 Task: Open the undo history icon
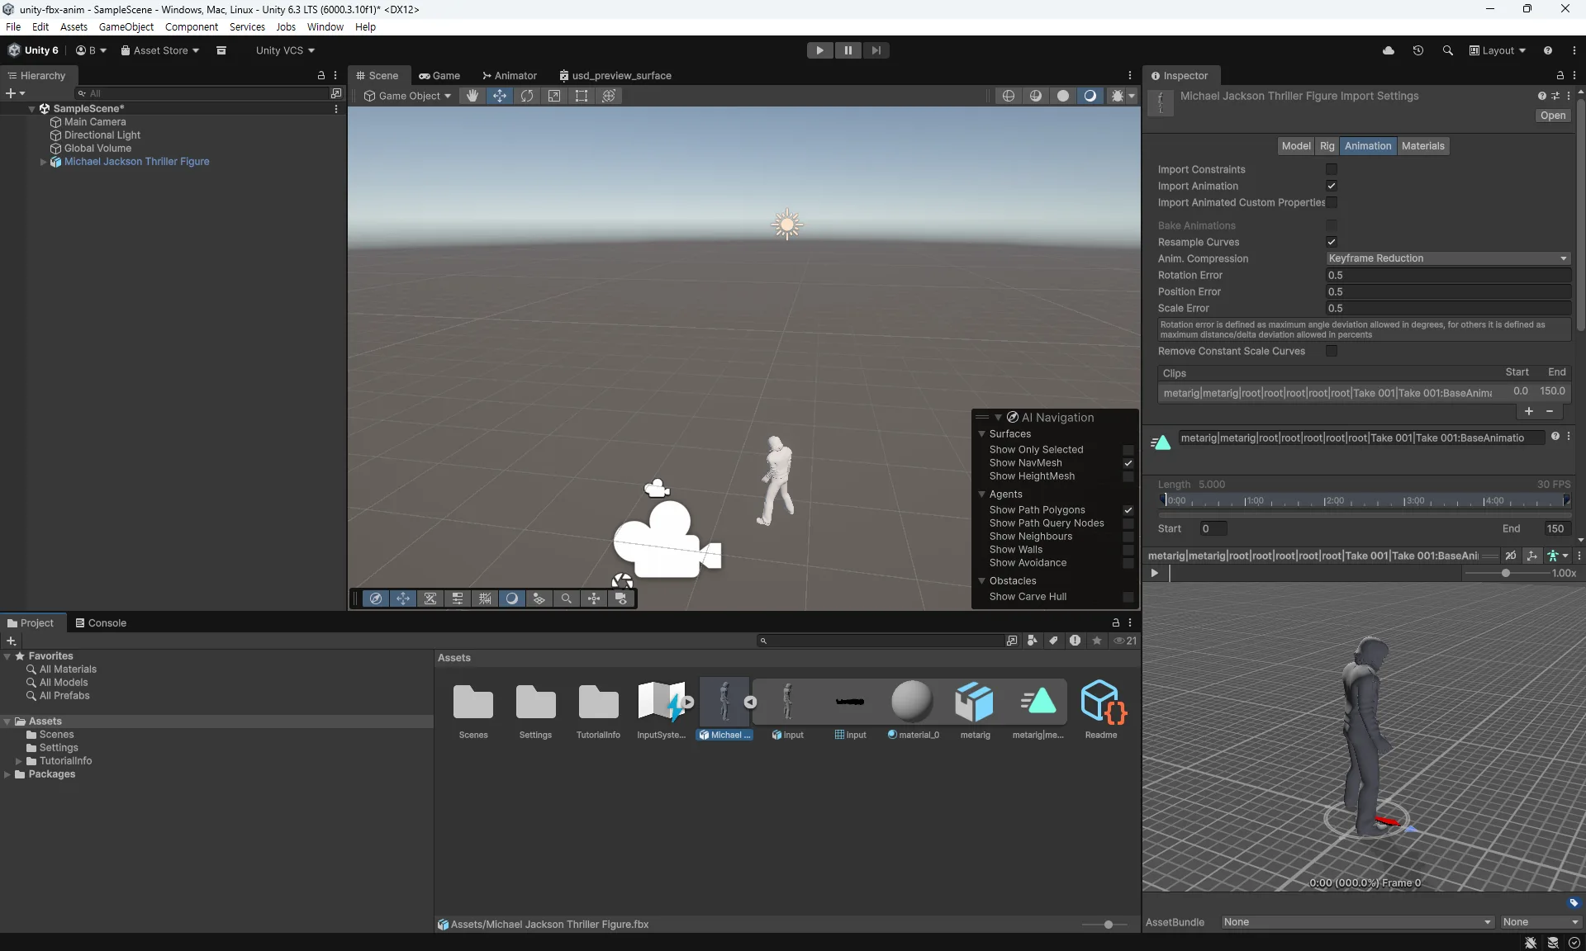coord(1418,50)
